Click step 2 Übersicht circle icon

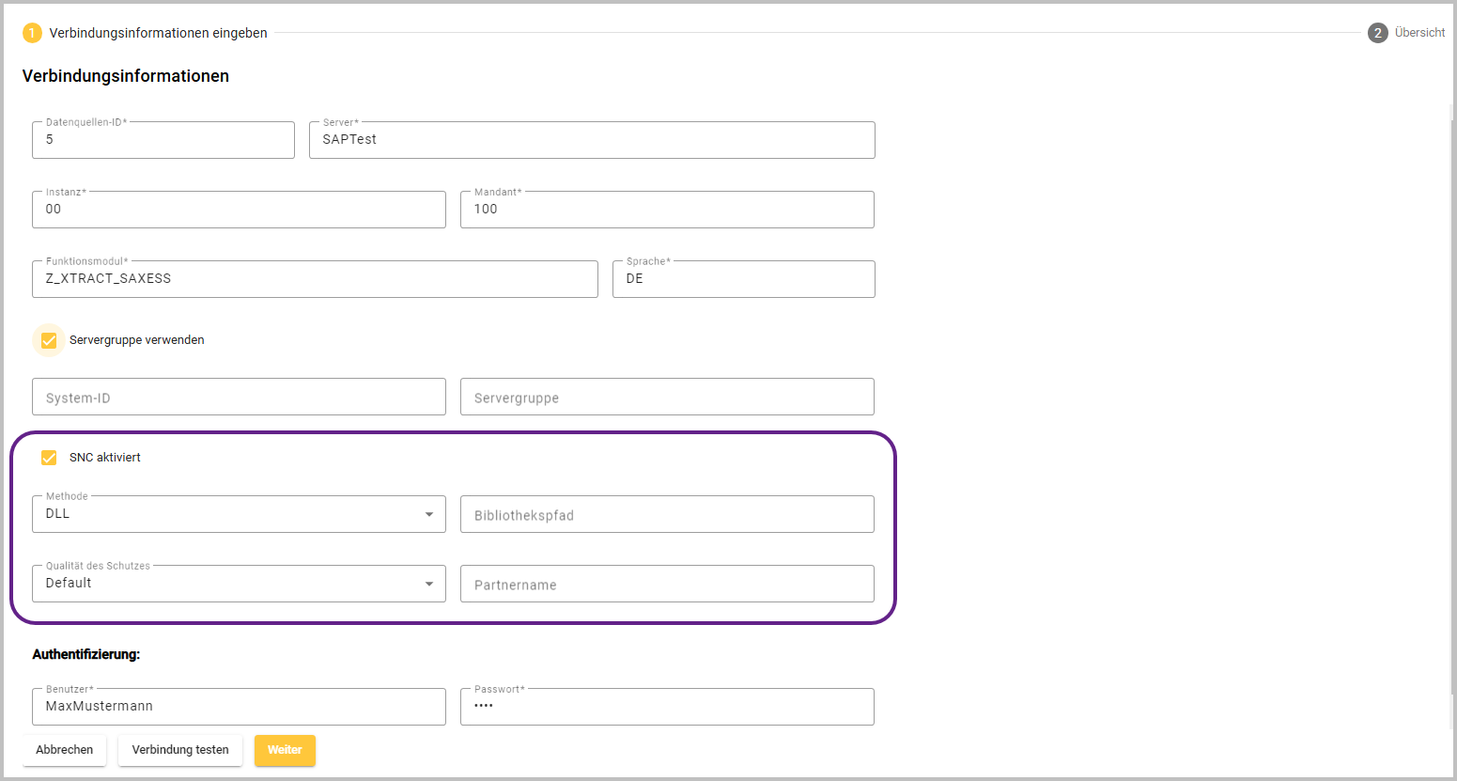(1377, 33)
